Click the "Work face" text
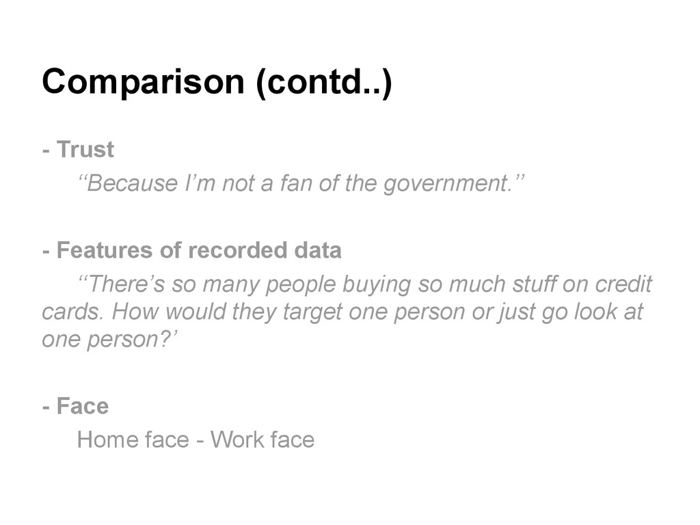 [262, 439]
